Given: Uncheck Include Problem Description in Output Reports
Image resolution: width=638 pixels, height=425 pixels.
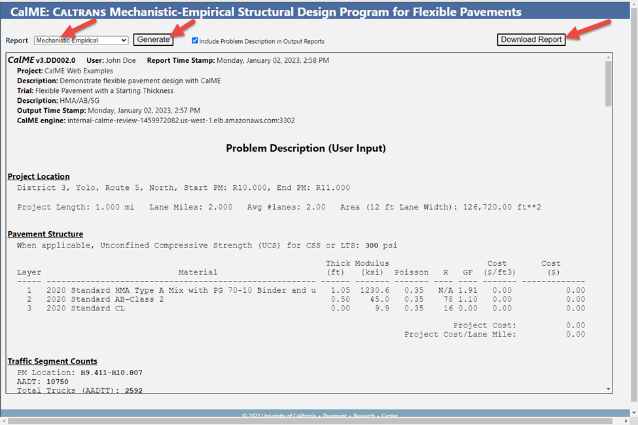Looking at the screenshot, I should (x=195, y=41).
